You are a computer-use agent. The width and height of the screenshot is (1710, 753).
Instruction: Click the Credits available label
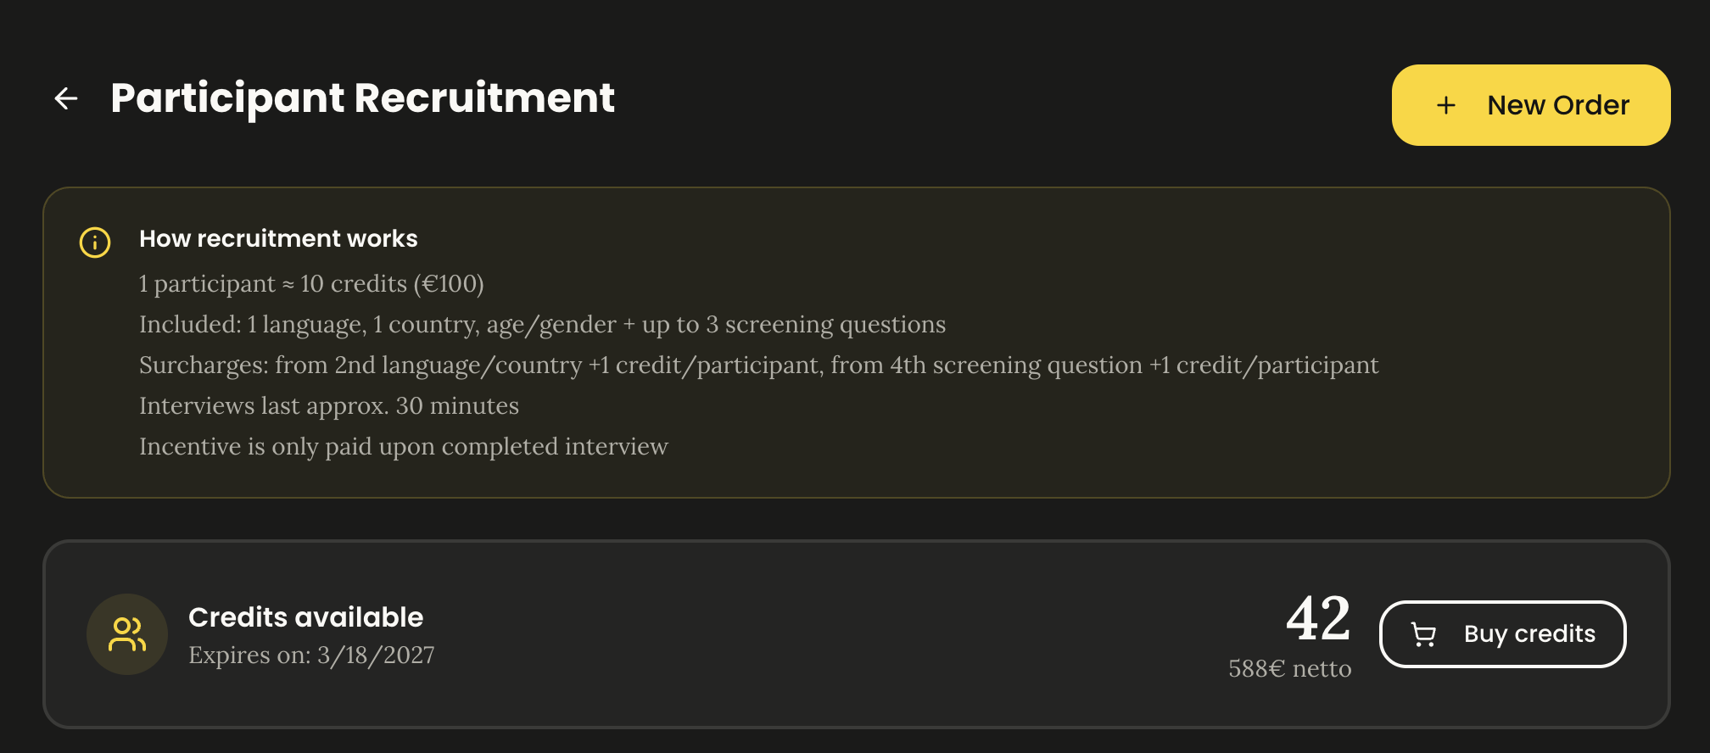tap(305, 617)
